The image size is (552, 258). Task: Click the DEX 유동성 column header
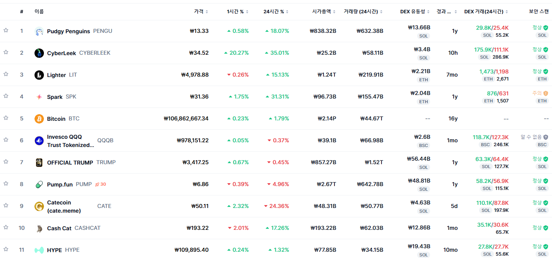tap(415, 12)
